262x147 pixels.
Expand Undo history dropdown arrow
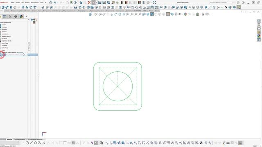58,2
